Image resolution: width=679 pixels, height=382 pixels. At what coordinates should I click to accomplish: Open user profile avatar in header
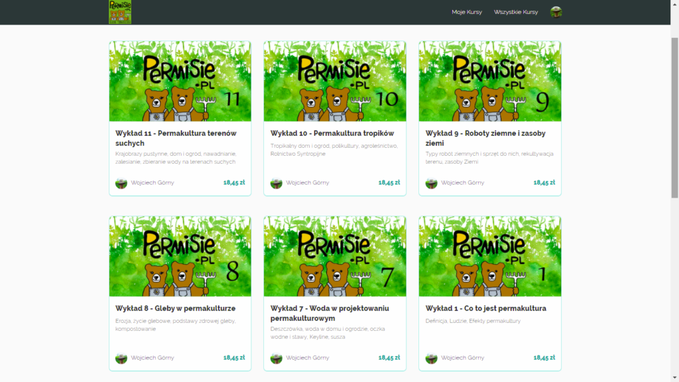pyautogui.click(x=556, y=12)
